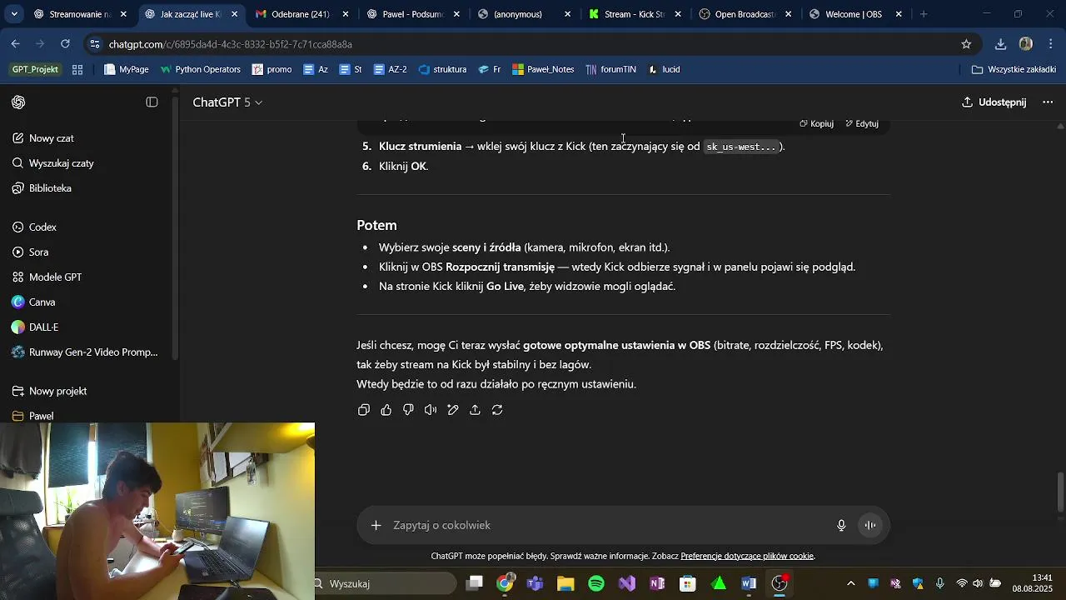Open OBS Studio from the taskbar
1066x600 pixels.
coord(780,583)
